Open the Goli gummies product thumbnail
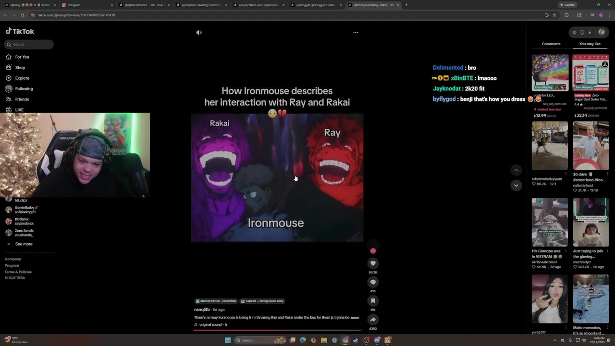This screenshot has height=346, width=615. coord(590,73)
